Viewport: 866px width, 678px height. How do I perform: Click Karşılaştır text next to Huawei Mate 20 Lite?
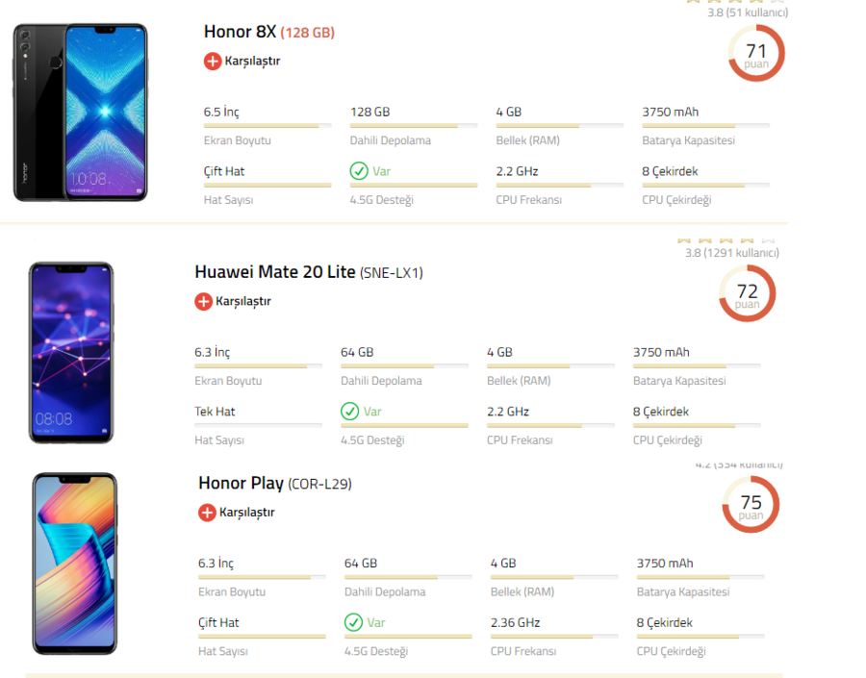pos(243,301)
